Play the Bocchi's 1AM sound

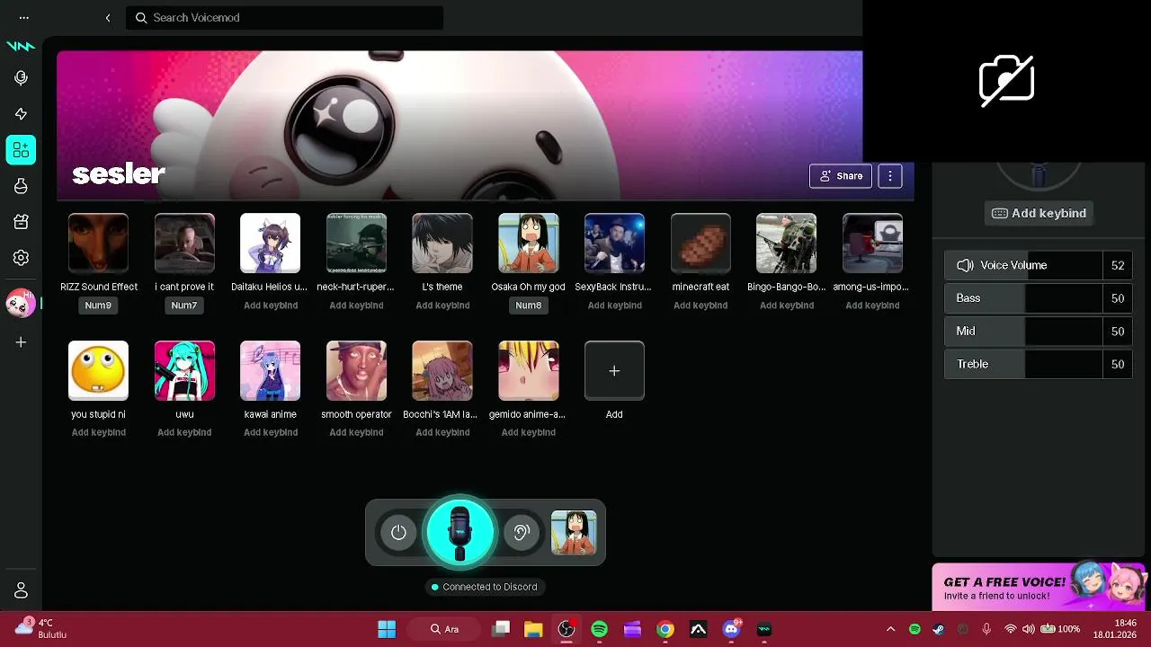[442, 370]
